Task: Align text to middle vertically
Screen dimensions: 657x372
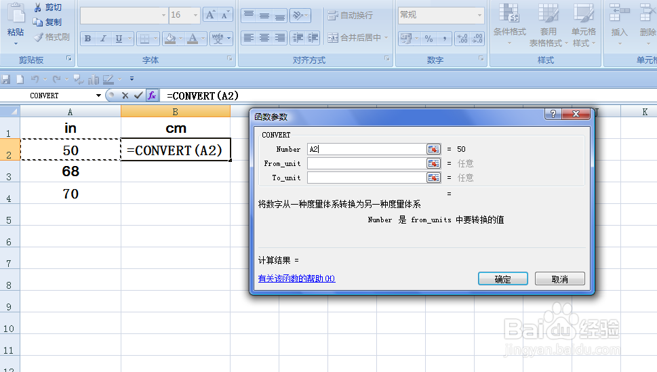Action: 264,16
